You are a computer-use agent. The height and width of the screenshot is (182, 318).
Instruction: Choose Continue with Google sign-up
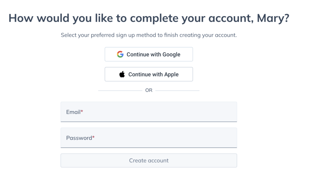point(149,54)
